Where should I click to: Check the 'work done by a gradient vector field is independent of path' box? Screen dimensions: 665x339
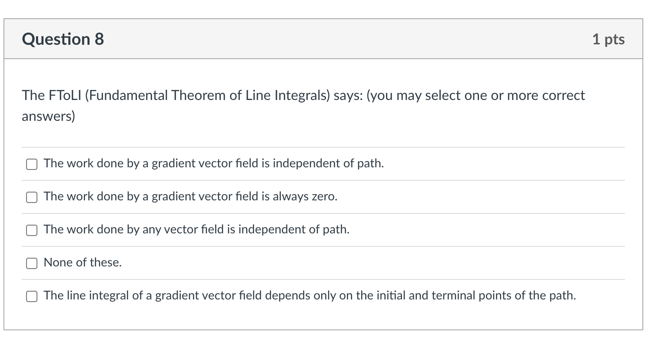coord(31,164)
